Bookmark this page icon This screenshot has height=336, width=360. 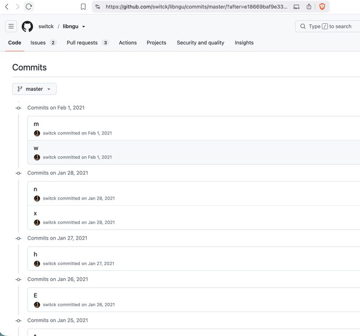click(x=83, y=7)
